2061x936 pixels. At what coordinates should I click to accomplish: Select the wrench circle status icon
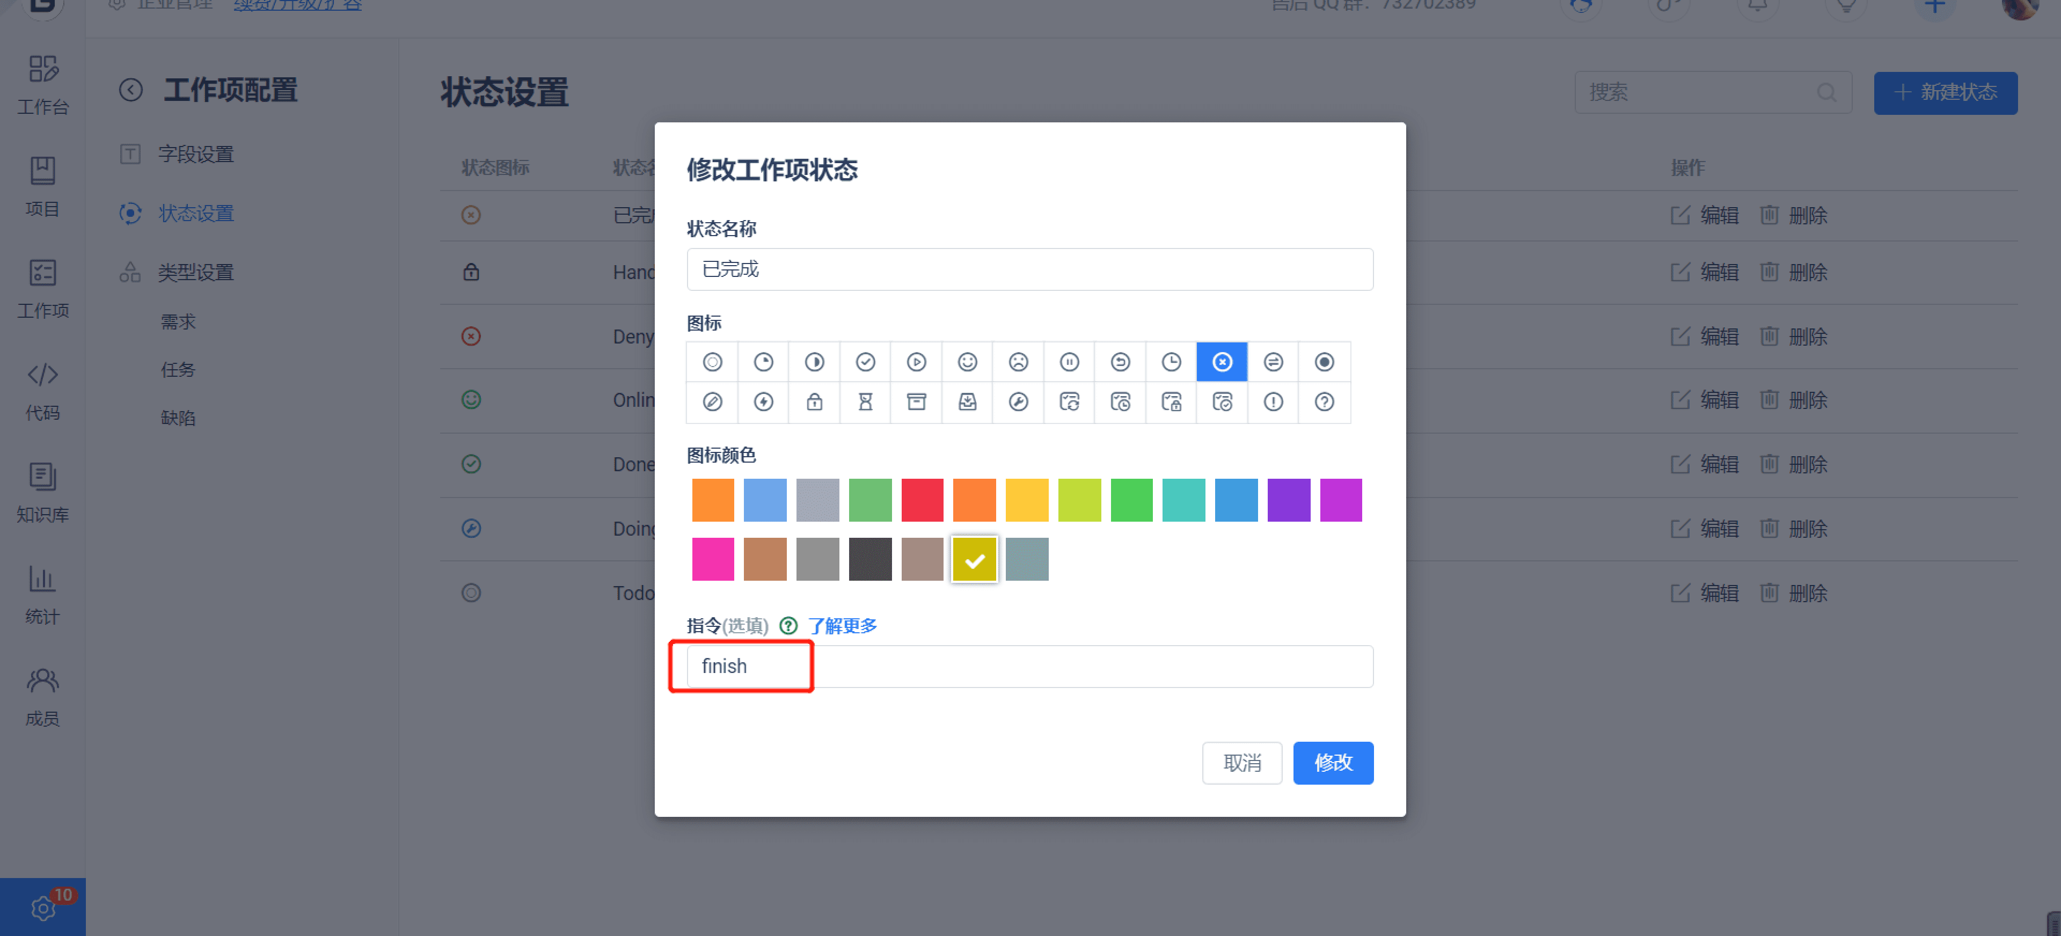[x=1019, y=403]
